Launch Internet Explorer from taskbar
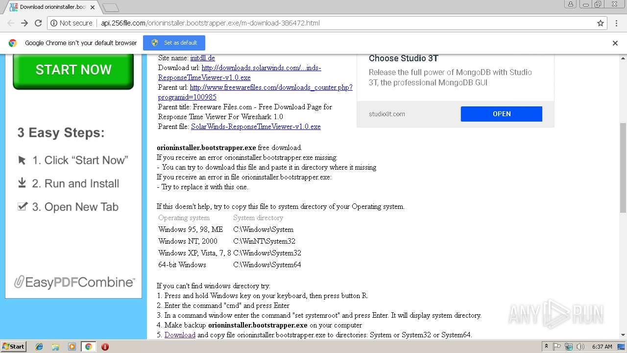627x353 pixels. 39,347
